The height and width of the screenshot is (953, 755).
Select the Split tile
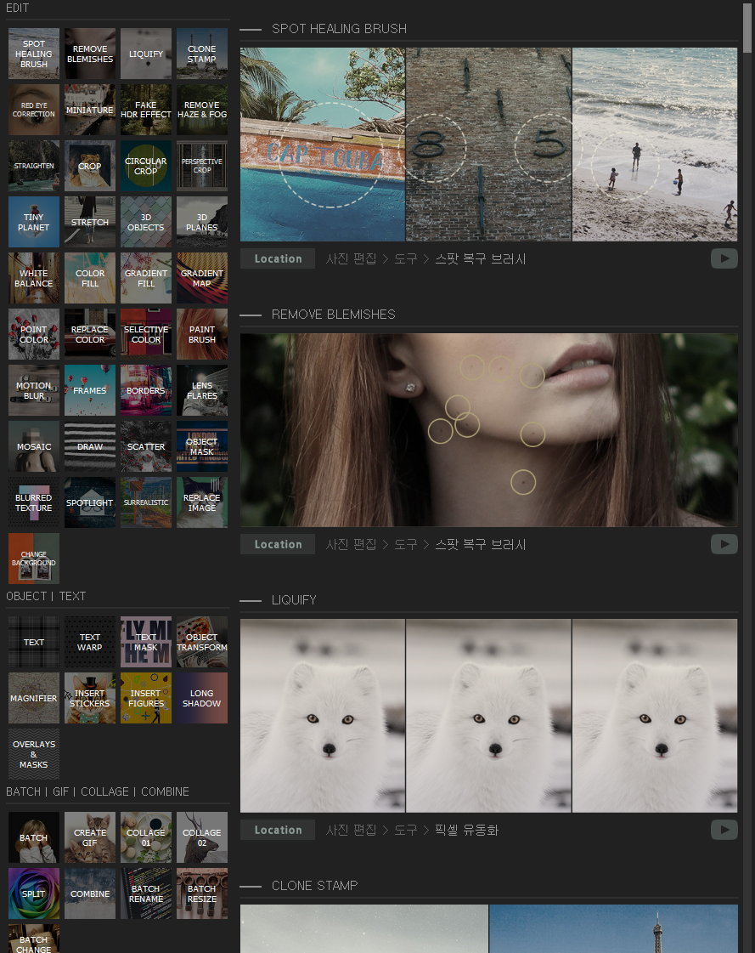(34, 893)
